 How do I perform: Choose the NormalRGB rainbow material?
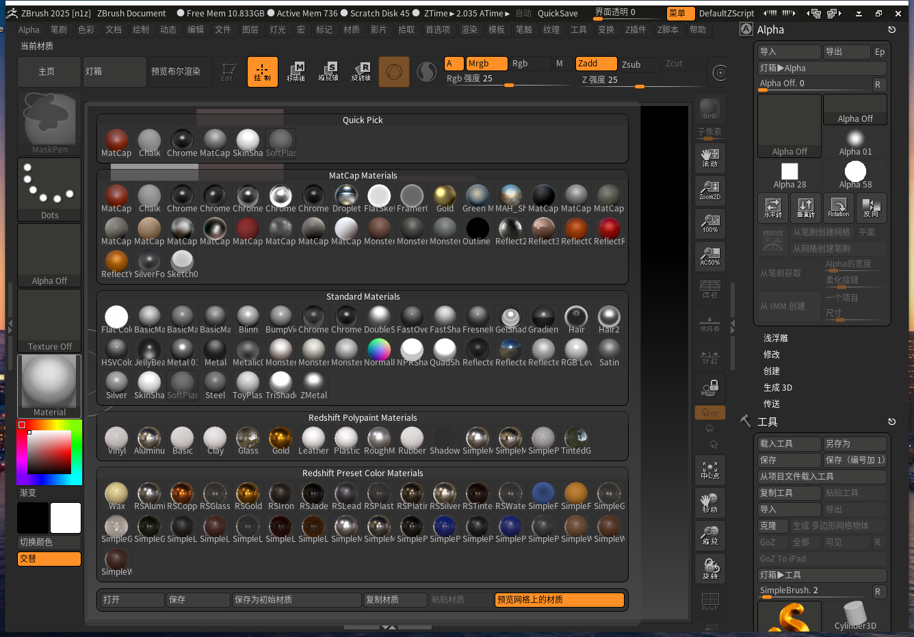pos(379,352)
